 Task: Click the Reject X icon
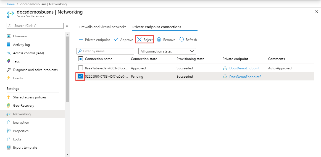coord(140,40)
